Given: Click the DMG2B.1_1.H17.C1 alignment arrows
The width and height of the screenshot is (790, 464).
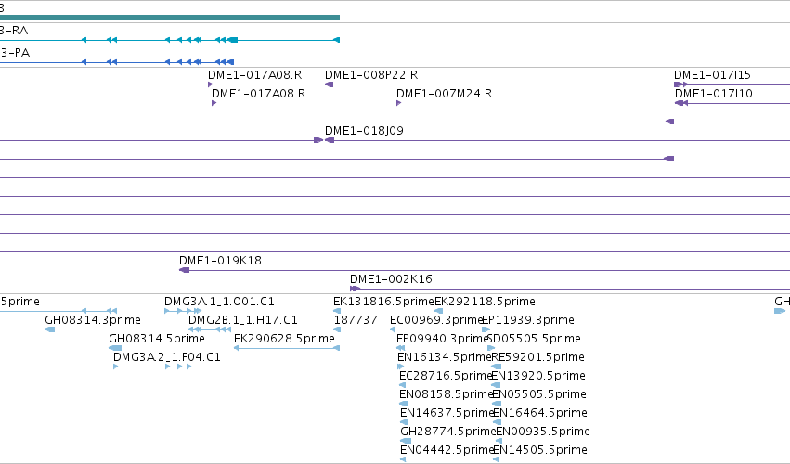Looking at the screenshot, I should click(x=210, y=329).
